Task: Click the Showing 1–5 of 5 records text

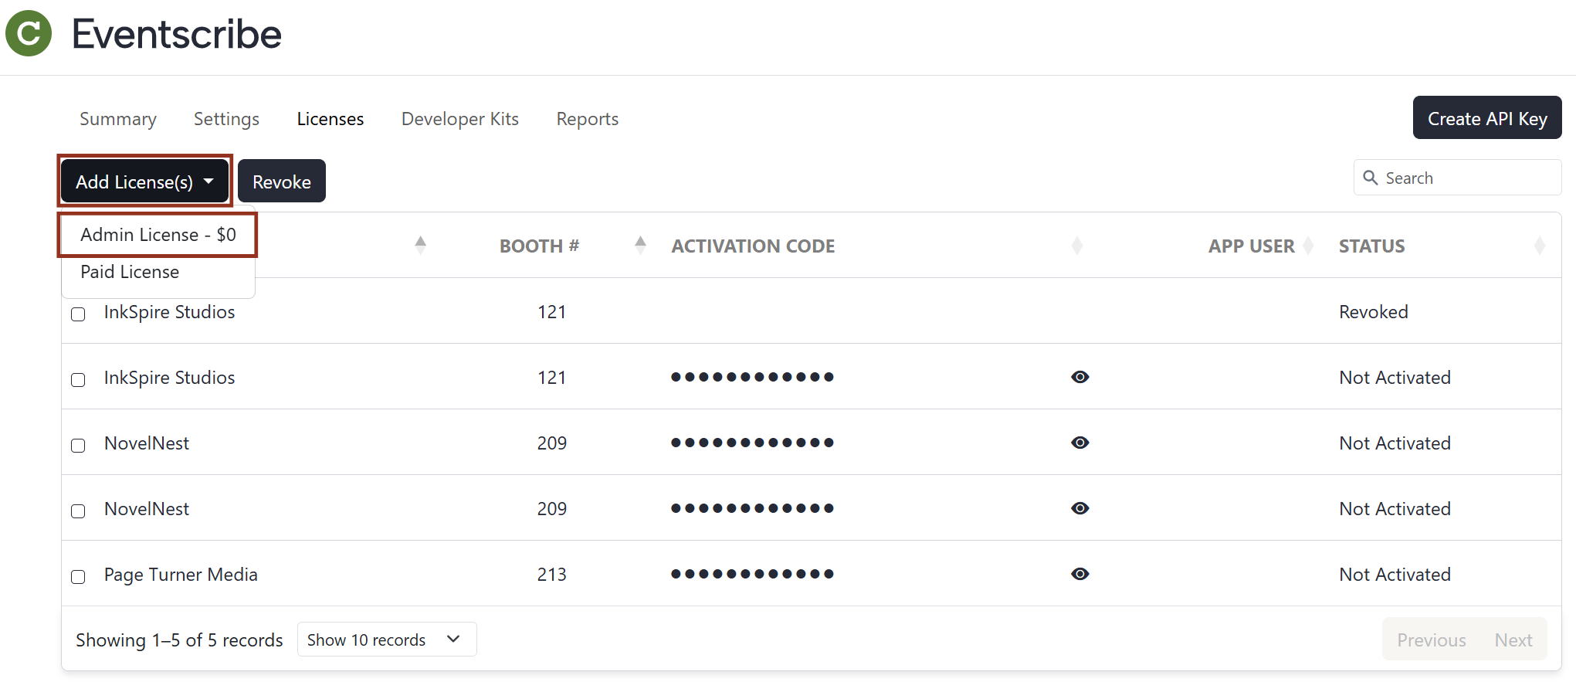Action: [179, 640]
